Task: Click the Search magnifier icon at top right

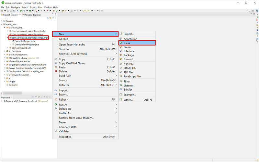Action: pyautogui.click(x=248, y=11)
